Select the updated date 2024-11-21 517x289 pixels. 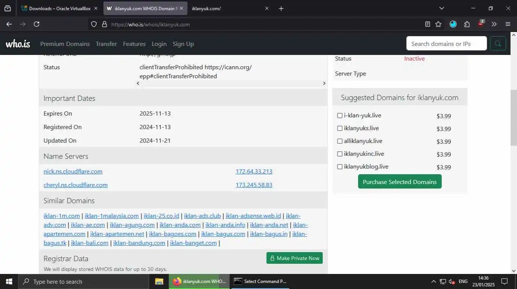click(155, 140)
